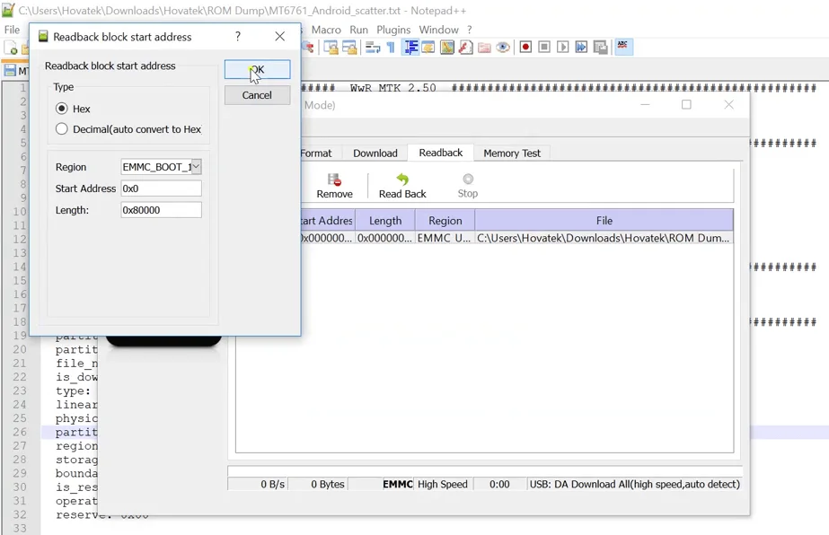This screenshot has height=535, width=829.
Task: Click the 0 B/s transfer speed entry
Action: (272, 484)
